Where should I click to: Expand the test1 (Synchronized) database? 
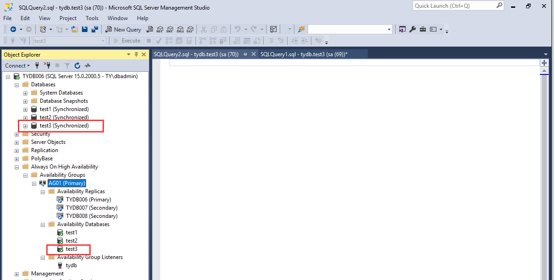26,110
